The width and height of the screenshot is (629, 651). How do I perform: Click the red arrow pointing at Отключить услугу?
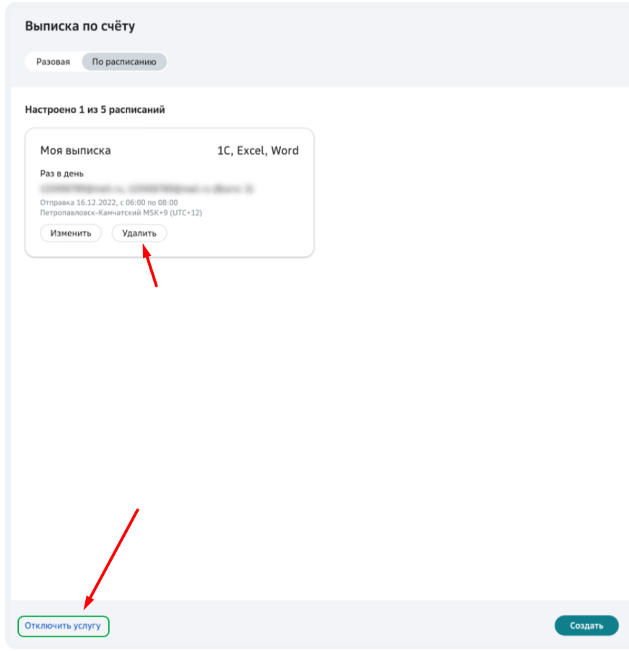(110, 559)
